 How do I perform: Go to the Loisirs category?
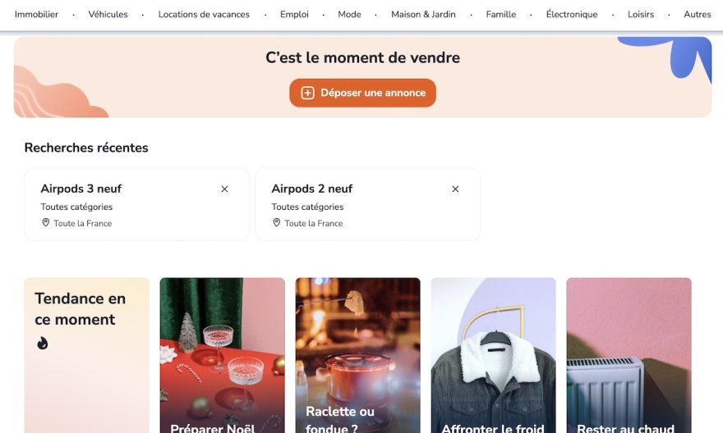pyautogui.click(x=641, y=14)
